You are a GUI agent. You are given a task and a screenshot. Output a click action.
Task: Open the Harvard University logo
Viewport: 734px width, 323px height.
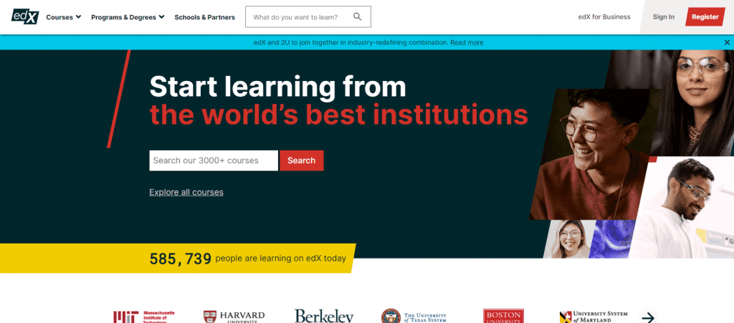pyautogui.click(x=234, y=317)
